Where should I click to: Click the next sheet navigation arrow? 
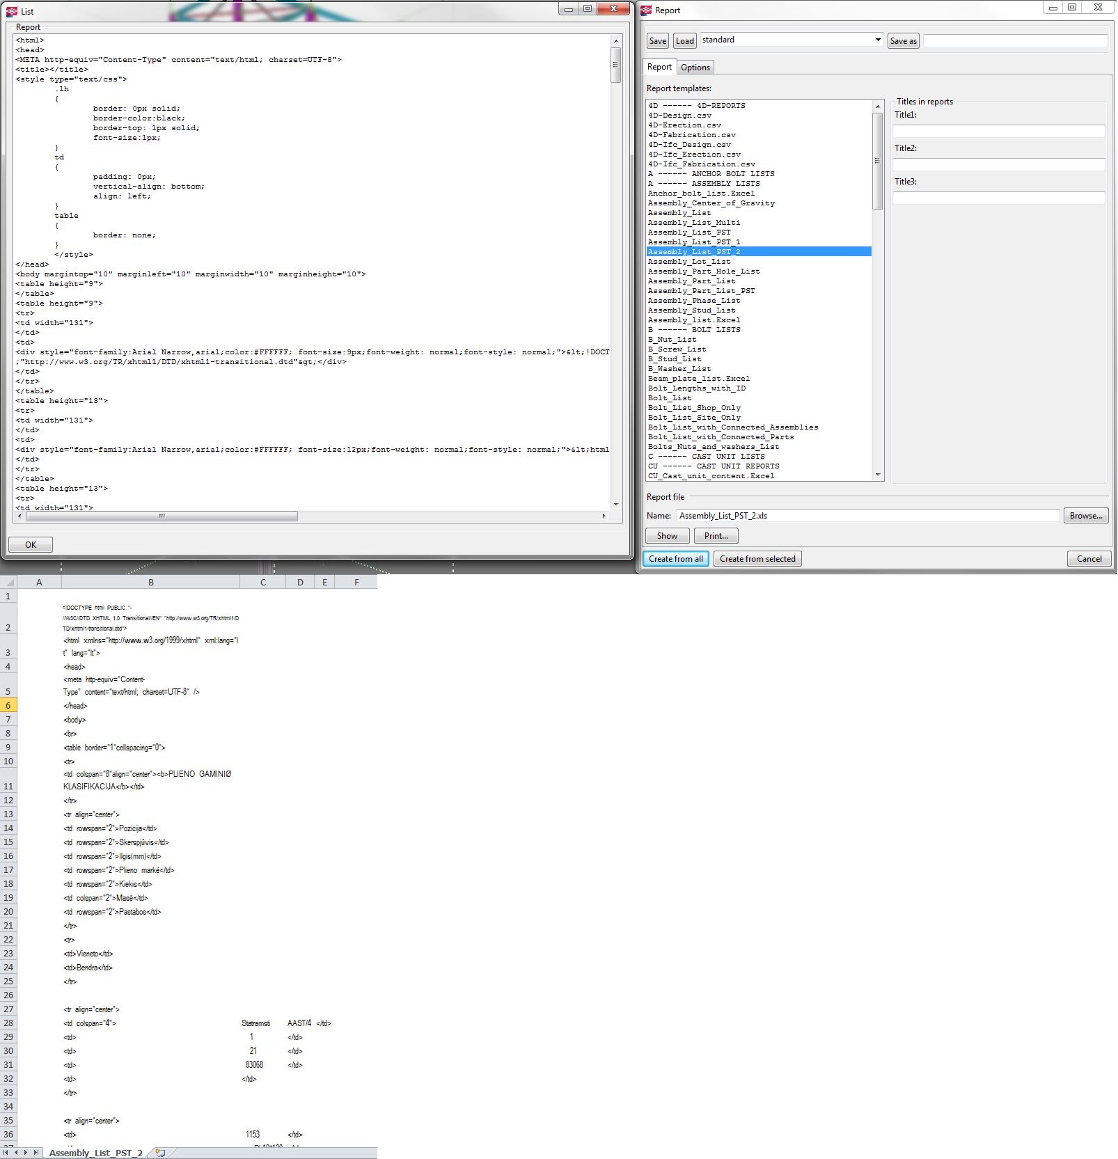[x=26, y=1152]
